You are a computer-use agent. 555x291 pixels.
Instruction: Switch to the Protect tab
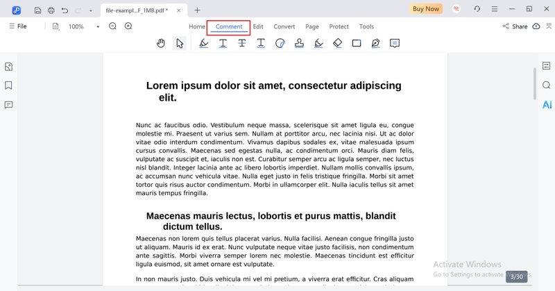339,26
